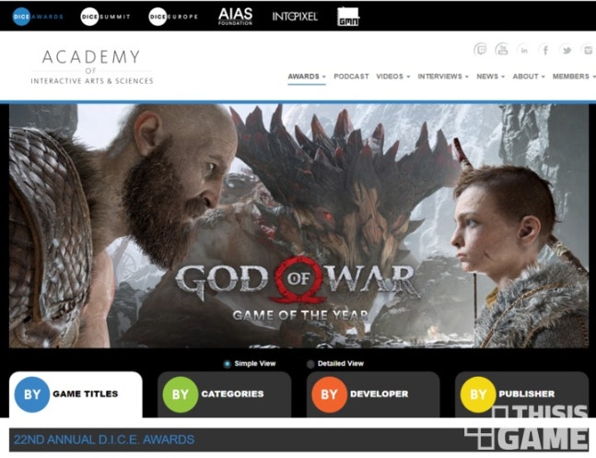596x458 pixels.
Task: Expand the Videos dropdown menu
Action: pyautogui.click(x=393, y=76)
